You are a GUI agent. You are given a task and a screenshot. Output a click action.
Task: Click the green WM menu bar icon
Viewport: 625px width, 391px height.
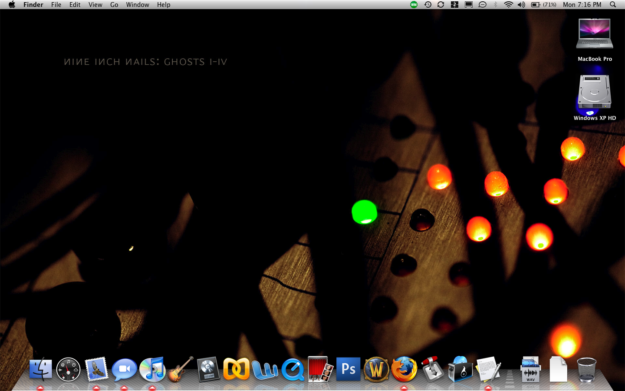(414, 4)
